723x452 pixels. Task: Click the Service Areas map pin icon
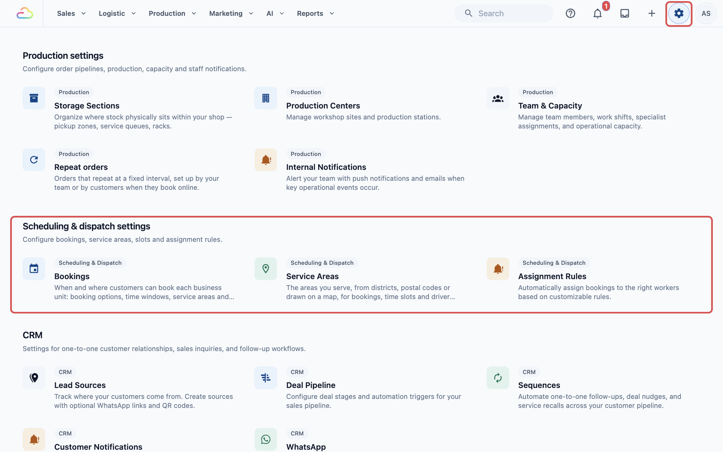click(x=266, y=269)
